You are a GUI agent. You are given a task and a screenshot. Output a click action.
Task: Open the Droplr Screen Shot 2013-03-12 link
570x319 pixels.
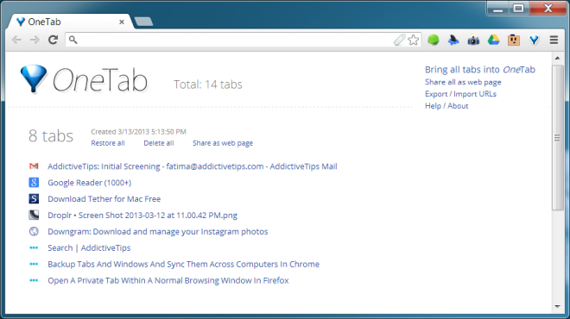click(142, 215)
